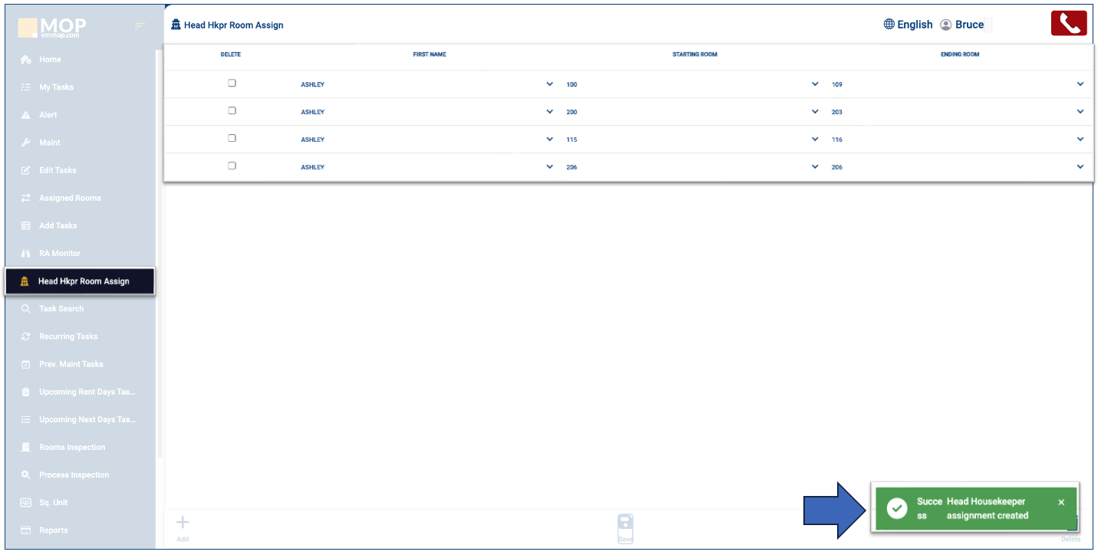Tick delete checkbox for room 100 row
Screen dimensions: 1098x555
pos(232,84)
